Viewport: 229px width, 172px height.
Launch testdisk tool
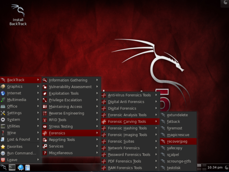pyautogui.click(x=178, y=168)
